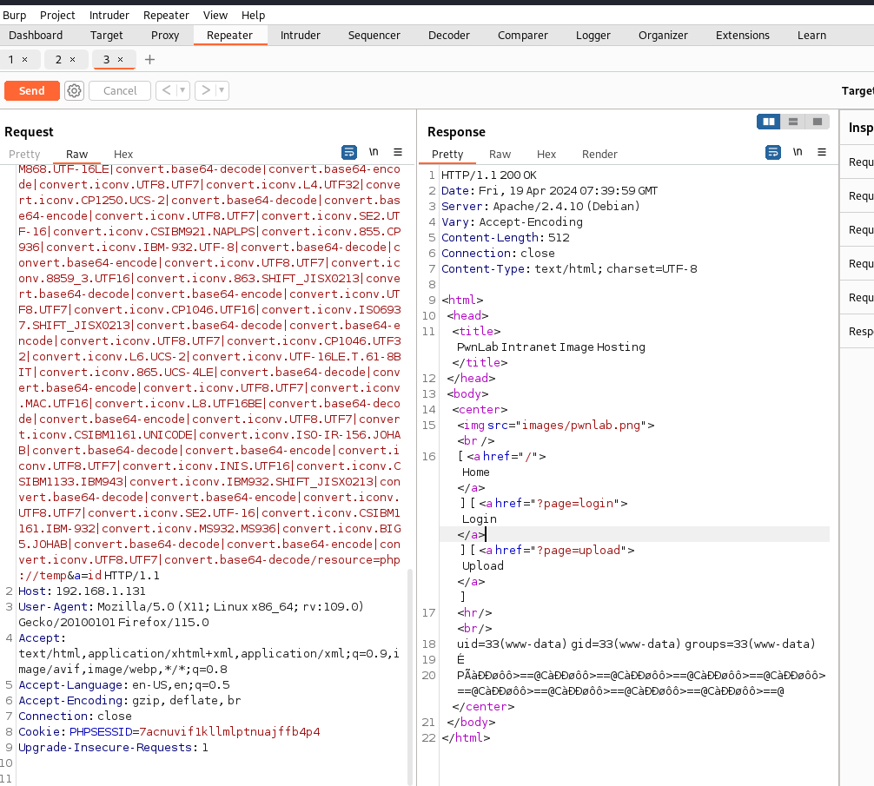Expand the back history dropdown arrow

pyautogui.click(x=182, y=90)
